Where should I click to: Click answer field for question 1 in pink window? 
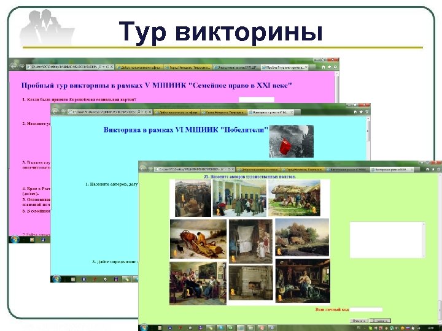tap(257, 100)
